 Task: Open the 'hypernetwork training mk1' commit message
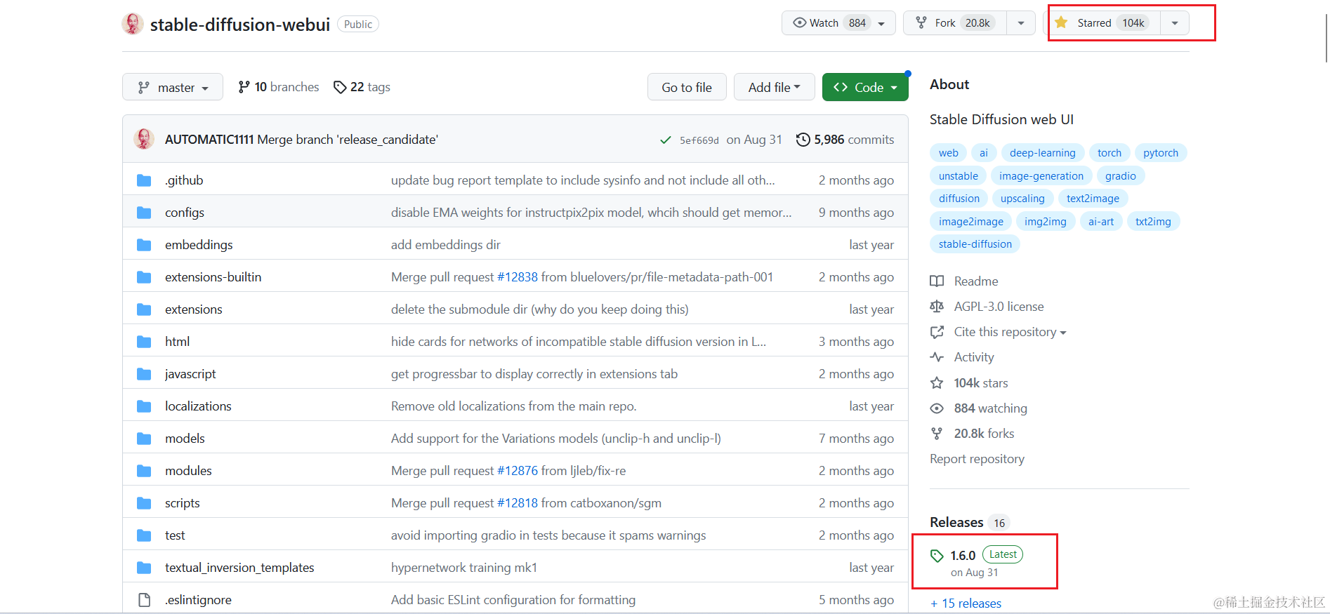(464, 568)
